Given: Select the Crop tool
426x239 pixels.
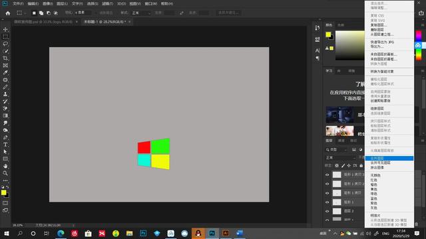Looking at the screenshot, I should [x=5, y=58].
